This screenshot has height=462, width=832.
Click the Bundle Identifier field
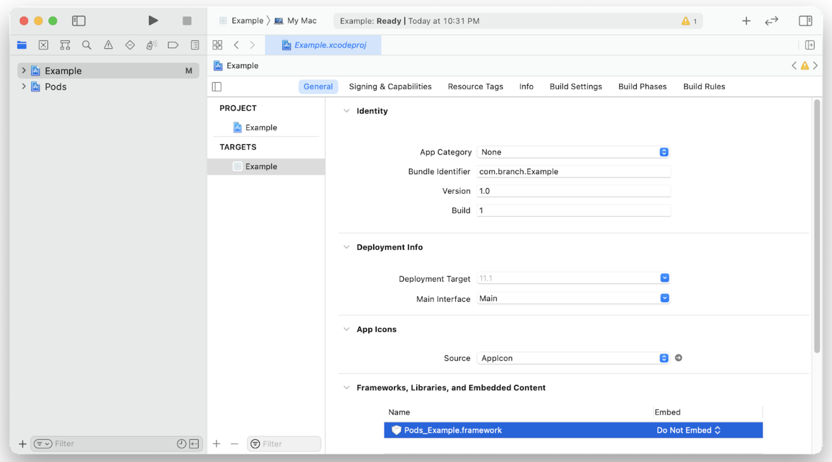(x=573, y=171)
